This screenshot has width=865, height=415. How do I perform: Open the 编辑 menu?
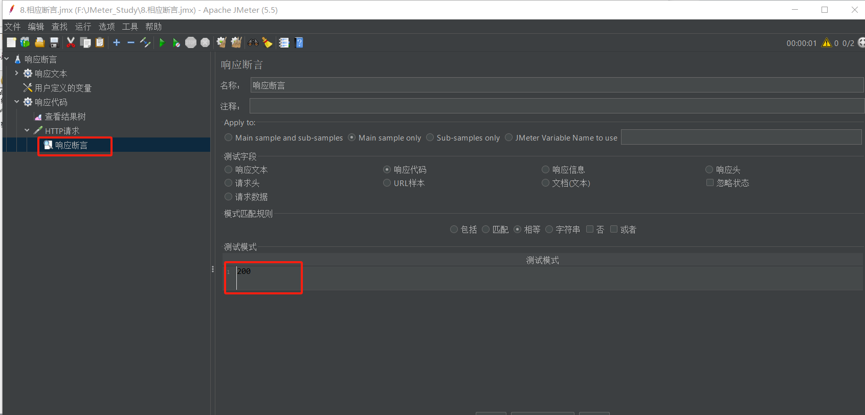[x=36, y=27]
